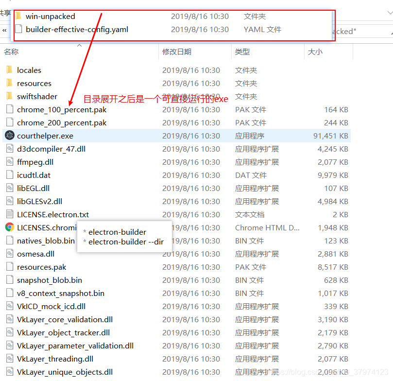Click the swiftshader folder icon

9,96
